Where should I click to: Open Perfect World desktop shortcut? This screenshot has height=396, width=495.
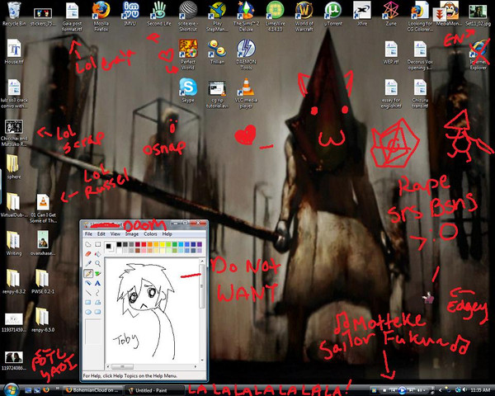pyautogui.click(x=188, y=54)
